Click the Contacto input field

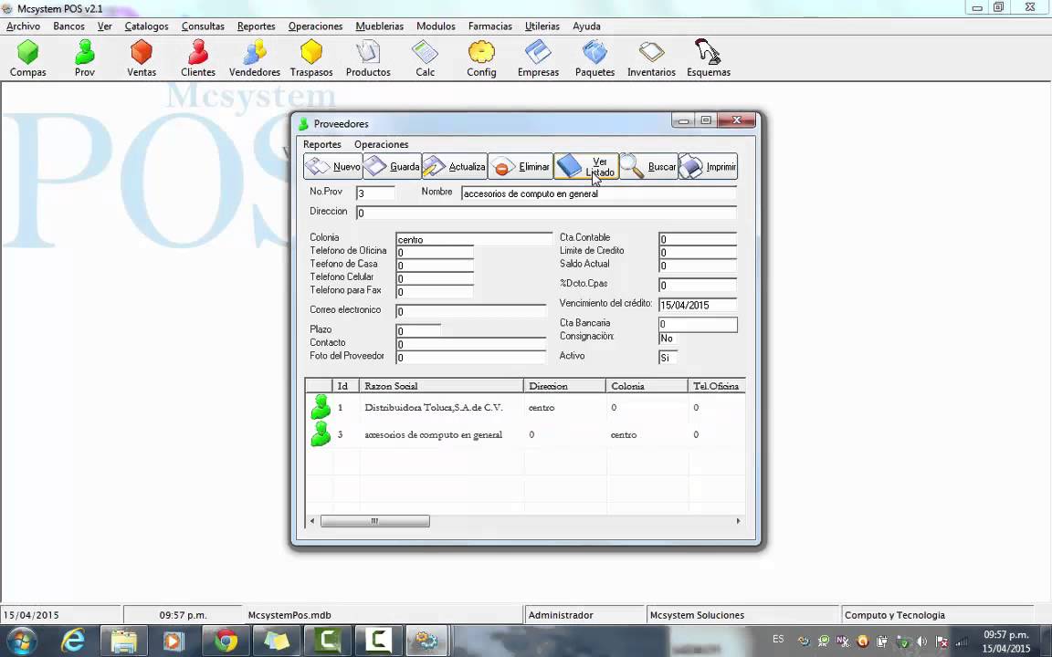[471, 344]
